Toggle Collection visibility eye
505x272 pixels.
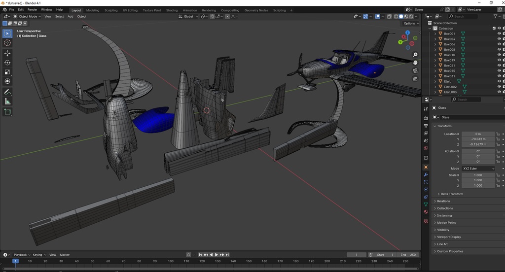pyautogui.click(x=499, y=28)
